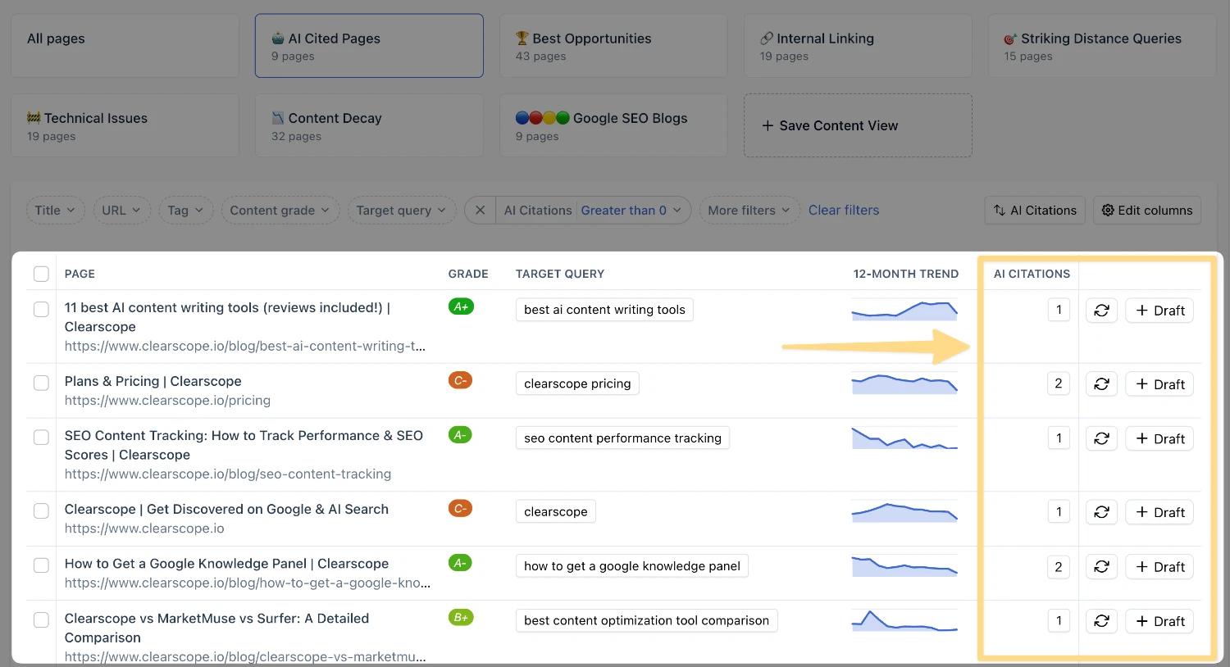The width and height of the screenshot is (1230, 667).
Task: Check the Plans & Pricing row checkbox
Action: 41,383
